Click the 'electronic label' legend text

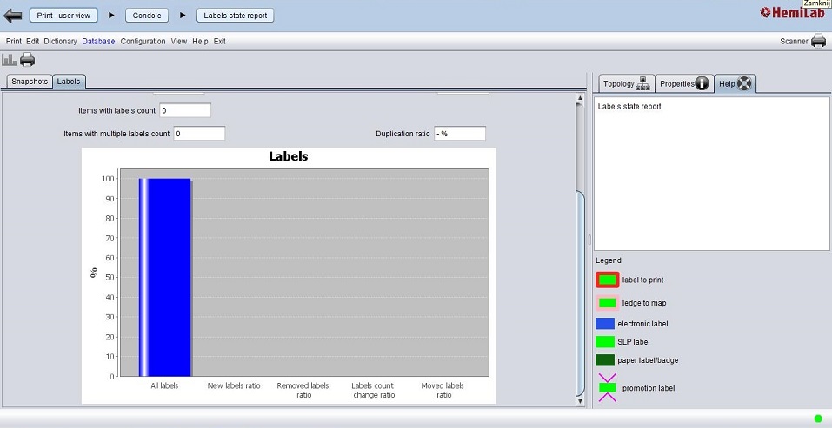[x=642, y=324]
